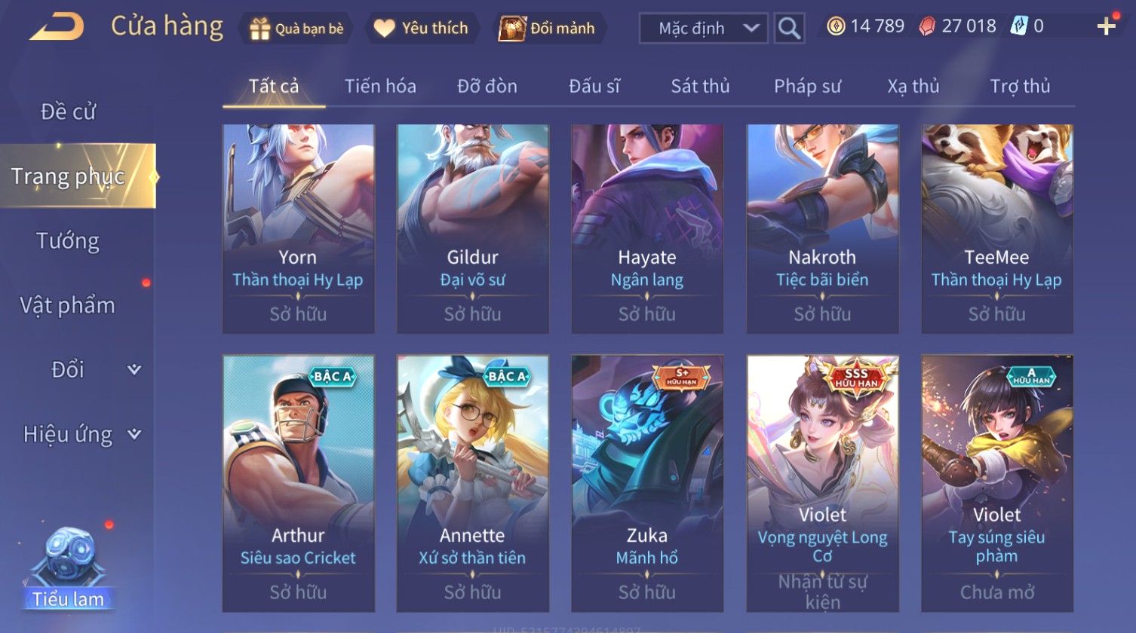Open Zuka Mãnh hổ skin card
Image resolution: width=1136 pixels, height=633 pixels.
click(647, 483)
